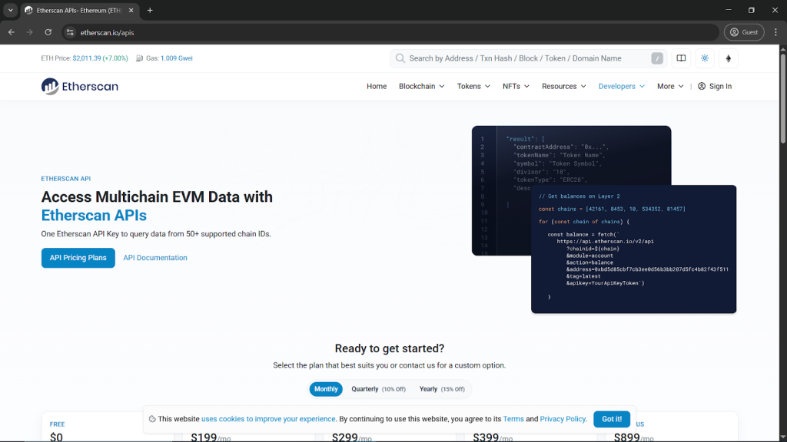Switch to Quarterly billing (10% off)
This screenshot has width=787, height=442.
(x=378, y=389)
